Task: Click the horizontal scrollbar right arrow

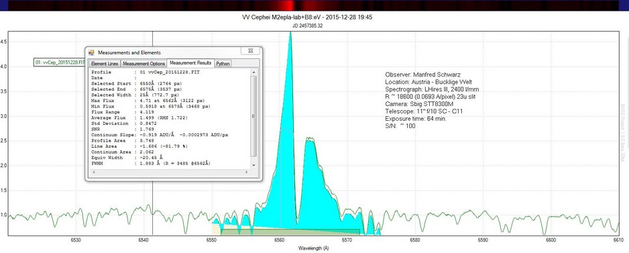Action: click(247, 172)
